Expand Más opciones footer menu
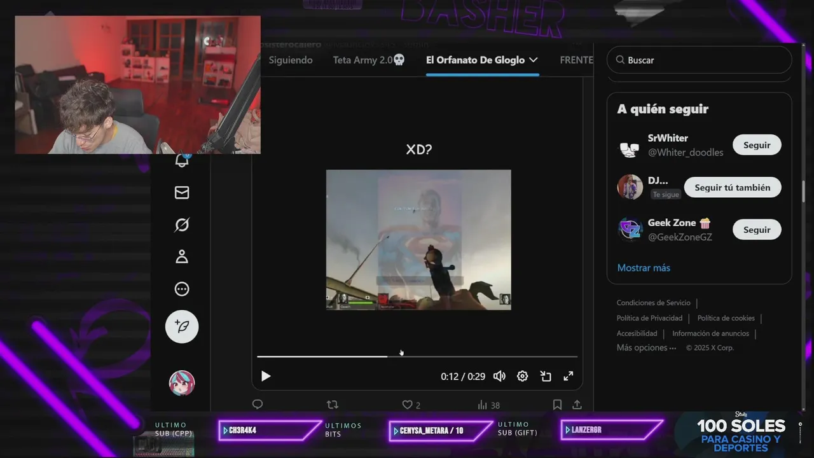Screen dimensions: 814x458 tap(646, 348)
